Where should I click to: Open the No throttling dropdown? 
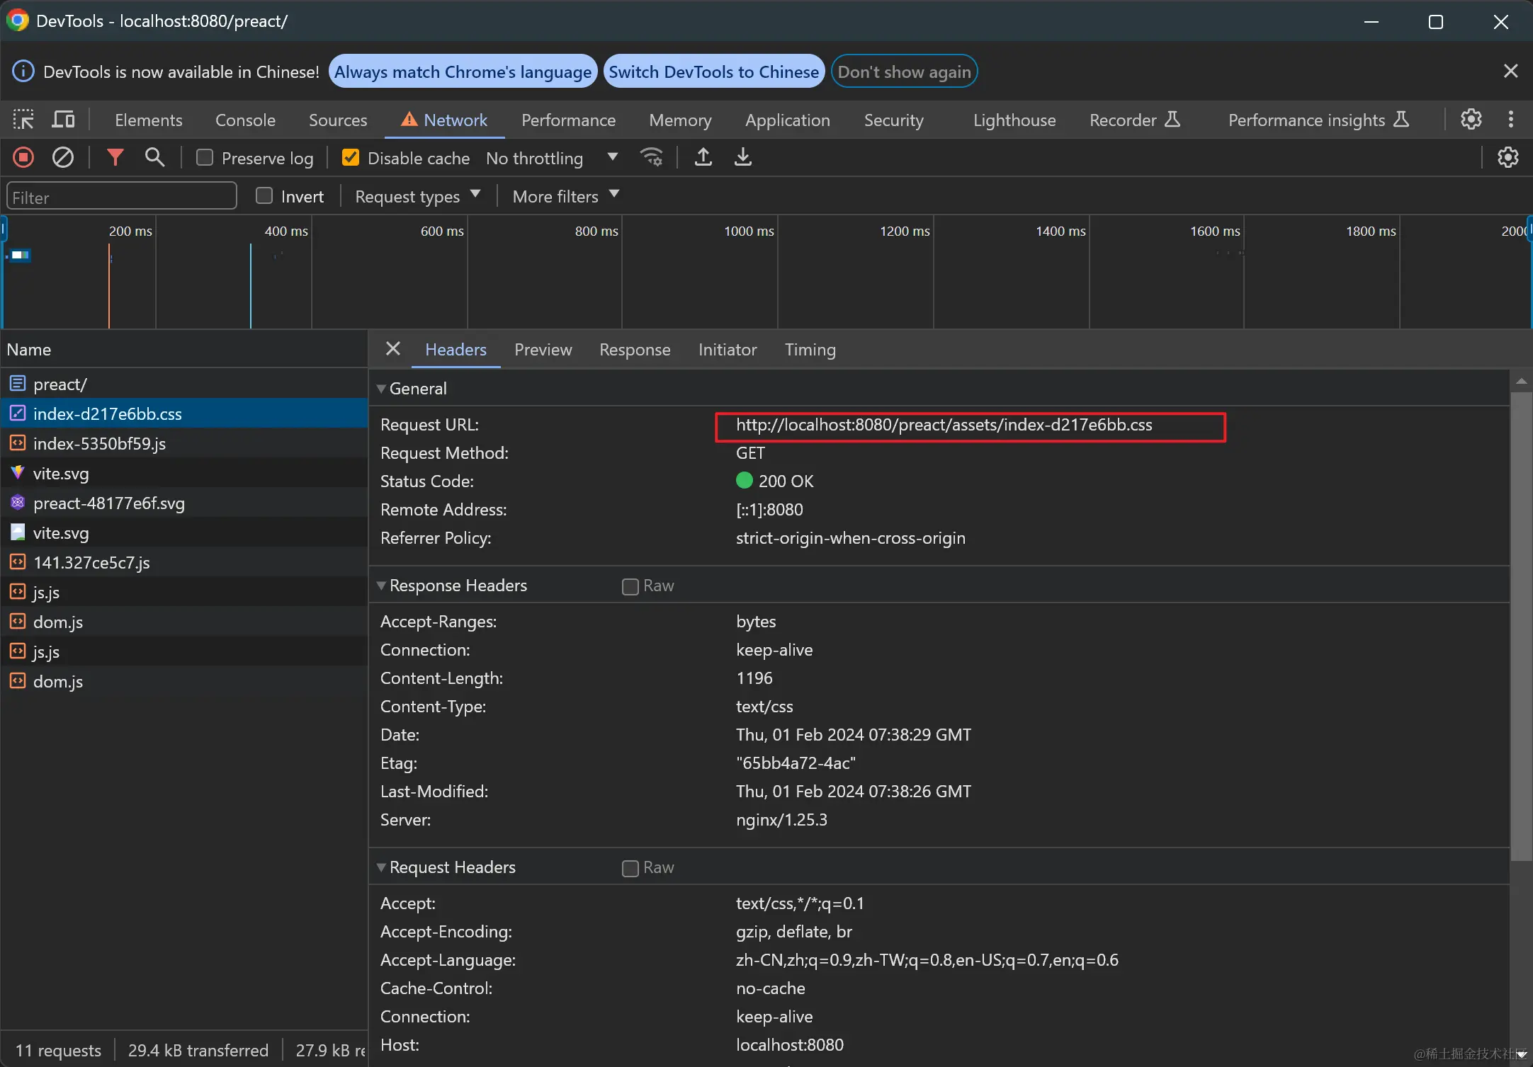551,158
